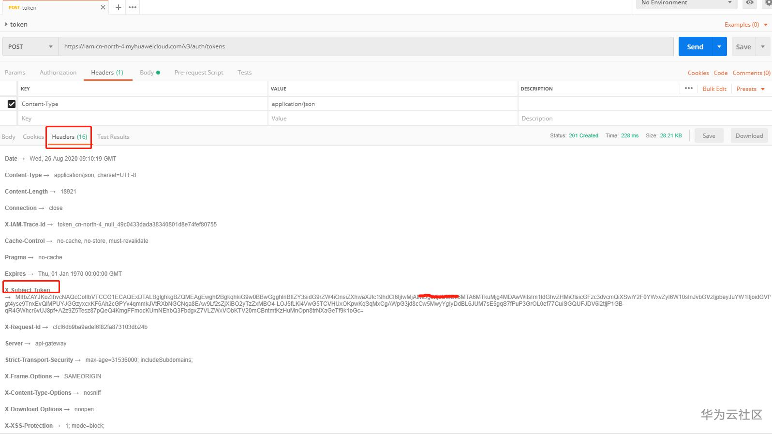Click the empty Key placeholder field
This screenshot has height=434, width=772.
[143, 119]
